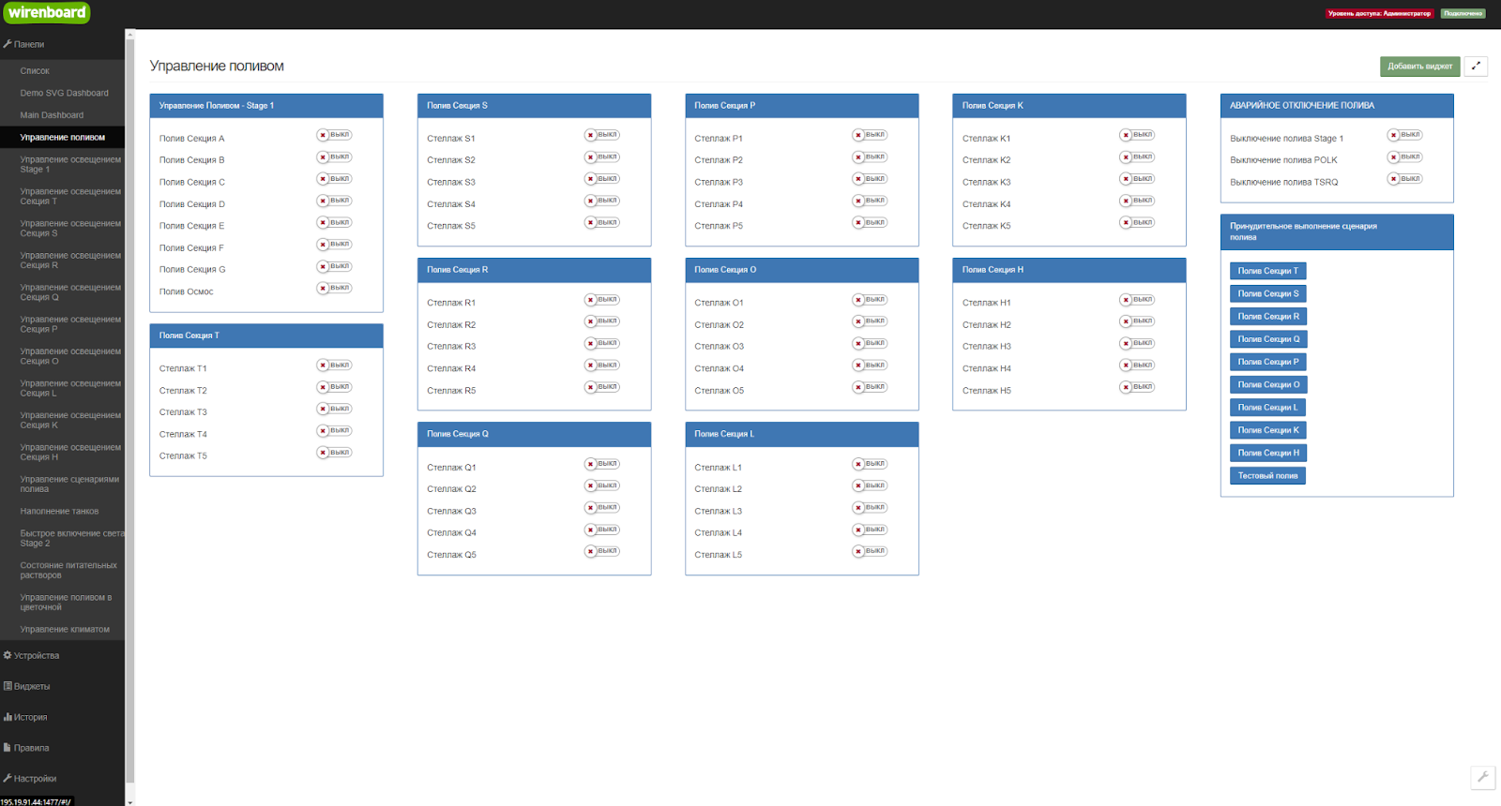Click the Полив Секции L button
Image resolution: width=1501 pixels, height=806 pixels.
pyautogui.click(x=1267, y=408)
